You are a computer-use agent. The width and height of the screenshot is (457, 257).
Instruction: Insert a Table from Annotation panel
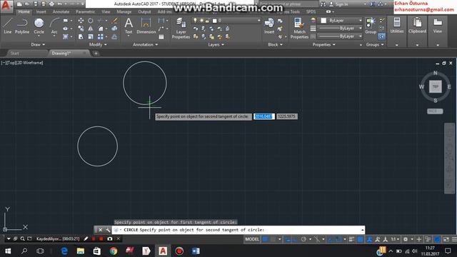pyautogui.click(x=161, y=36)
